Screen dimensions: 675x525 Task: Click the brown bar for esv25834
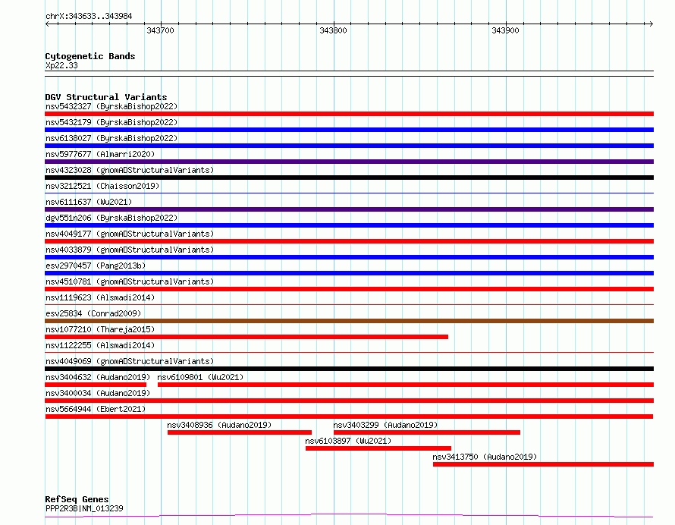pos(349,321)
